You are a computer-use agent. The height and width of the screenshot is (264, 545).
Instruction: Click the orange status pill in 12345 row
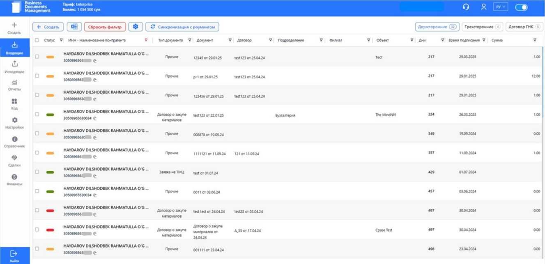point(50,57)
